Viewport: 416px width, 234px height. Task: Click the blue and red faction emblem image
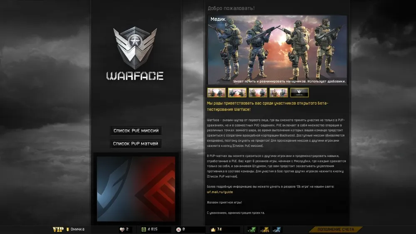[x=136, y=189]
